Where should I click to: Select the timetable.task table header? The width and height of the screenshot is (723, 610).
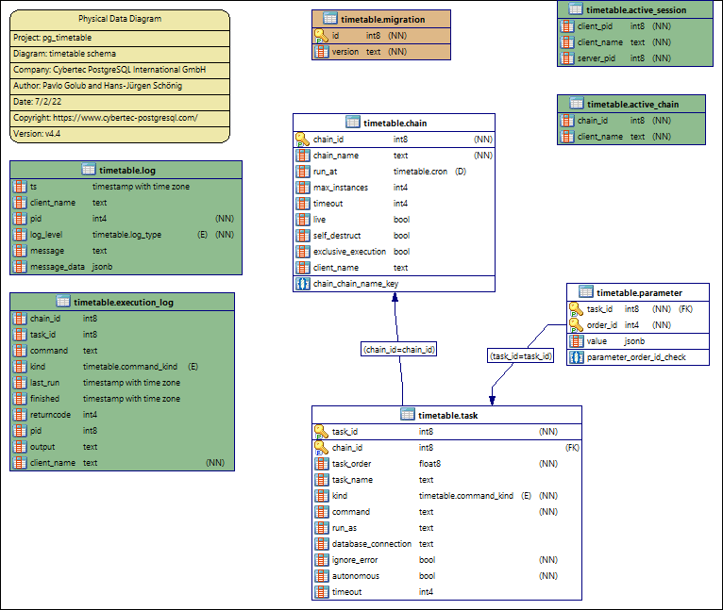point(446,414)
